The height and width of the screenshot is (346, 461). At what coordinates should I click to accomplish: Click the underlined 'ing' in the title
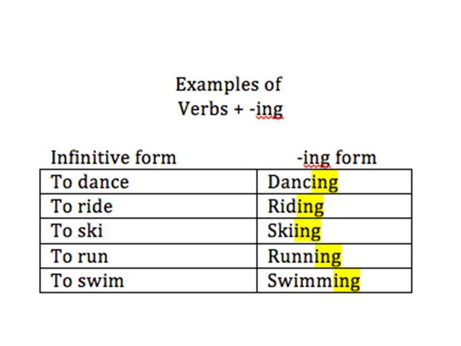[x=269, y=110]
